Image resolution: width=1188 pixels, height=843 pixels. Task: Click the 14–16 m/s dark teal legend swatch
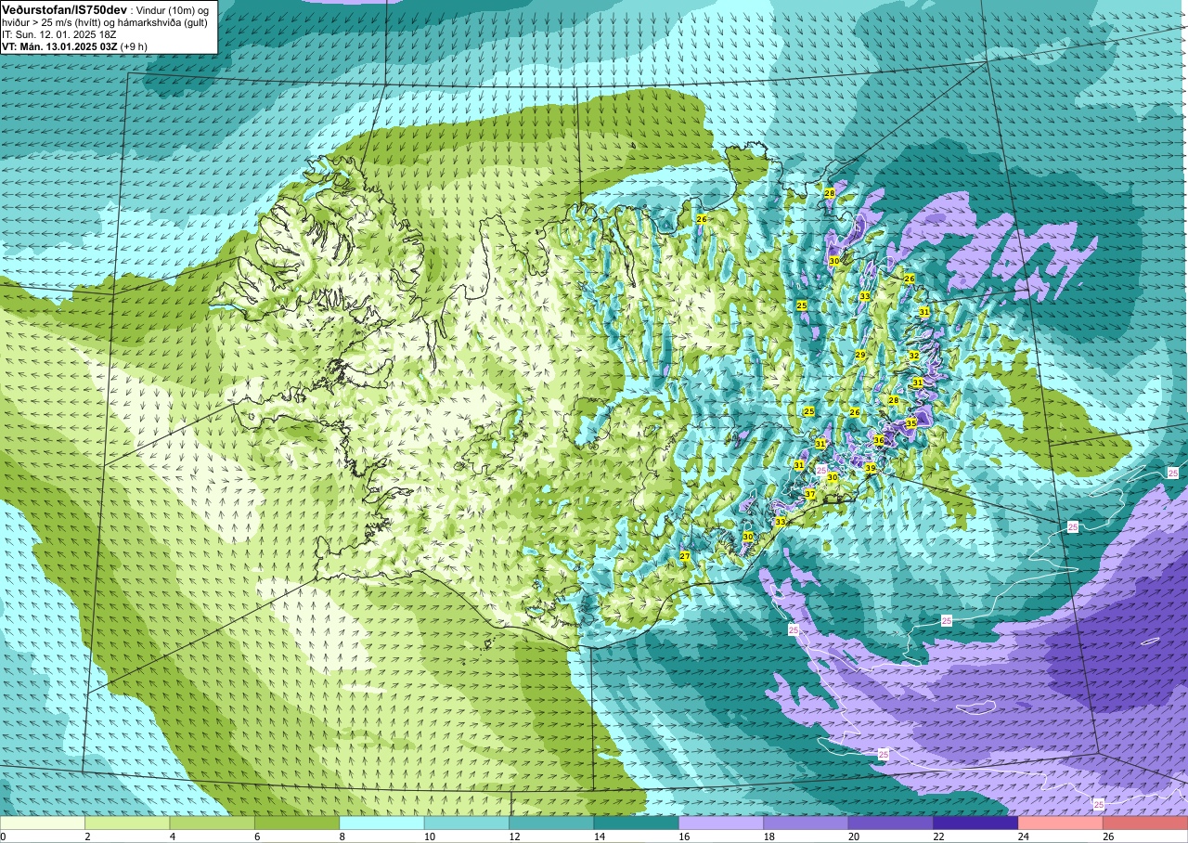click(637, 823)
